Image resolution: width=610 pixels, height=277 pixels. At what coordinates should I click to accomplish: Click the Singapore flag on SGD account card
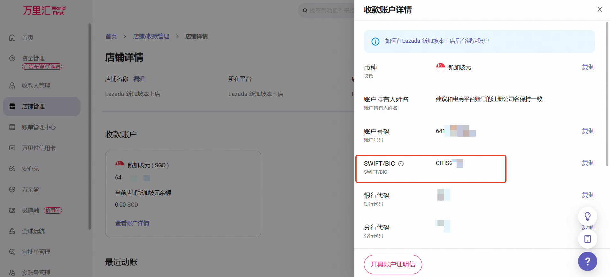coord(120,165)
